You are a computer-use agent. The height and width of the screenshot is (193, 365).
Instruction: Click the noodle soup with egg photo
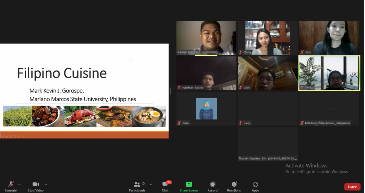pyautogui.click(x=149, y=116)
